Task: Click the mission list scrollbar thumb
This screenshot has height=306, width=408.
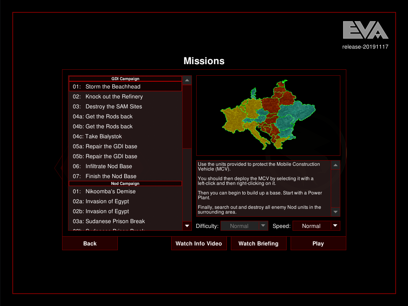Action: pyautogui.click(x=187, y=117)
